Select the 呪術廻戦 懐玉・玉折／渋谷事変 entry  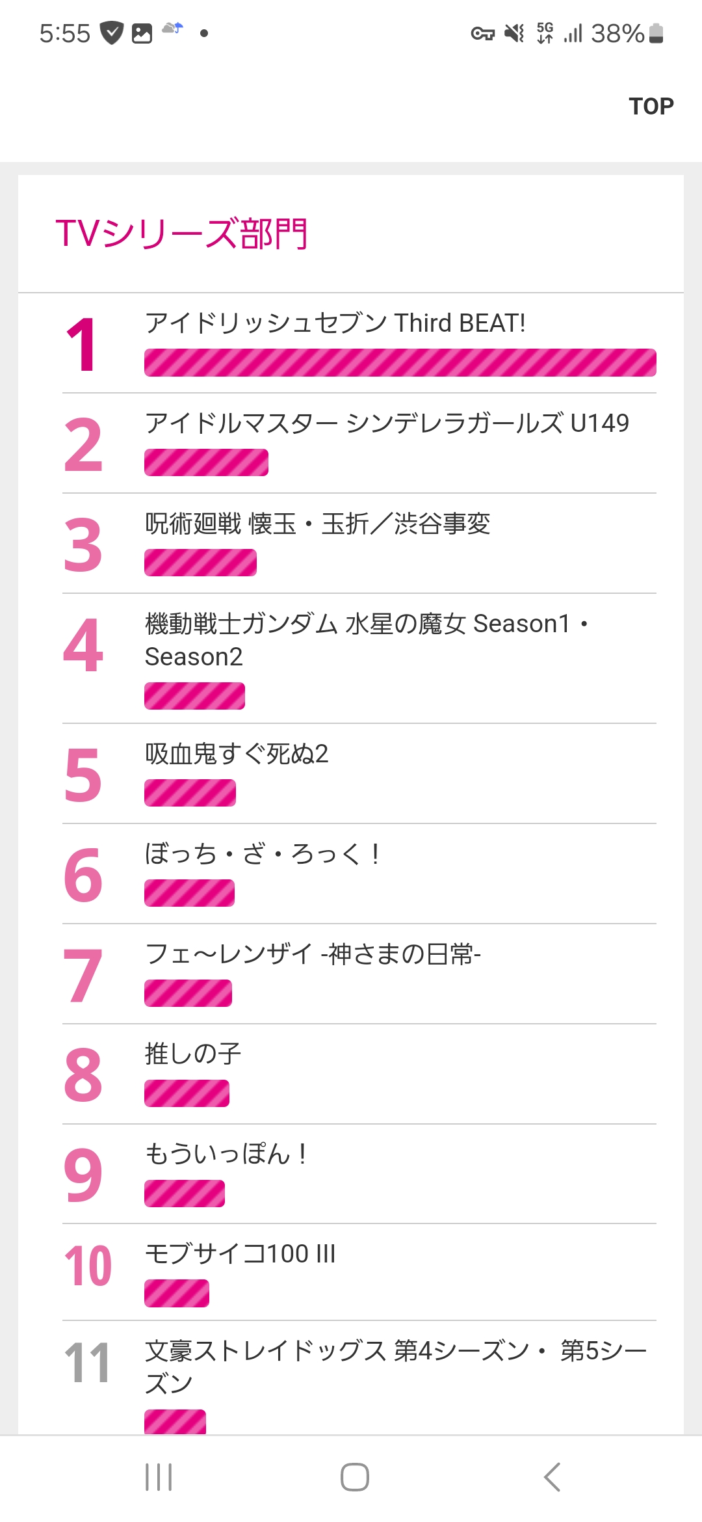pyautogui.click(x=359, y=544)
